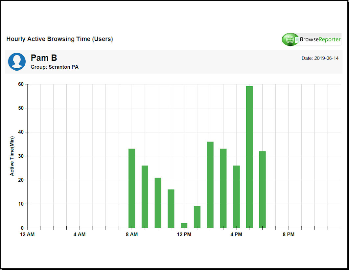Screen dimensions: 349x270
Task: Click the blue user avatar icon
Action: [x=17, y=61]
